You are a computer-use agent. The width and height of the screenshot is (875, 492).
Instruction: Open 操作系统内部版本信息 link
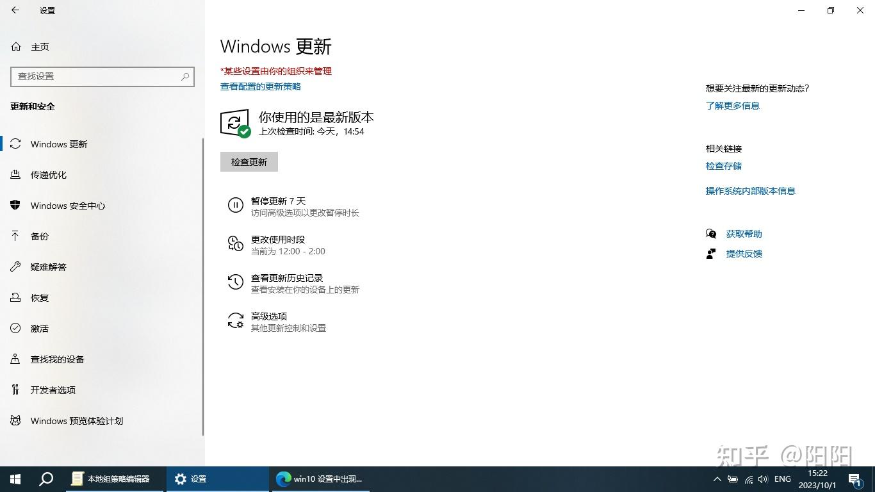coord(751,191)
